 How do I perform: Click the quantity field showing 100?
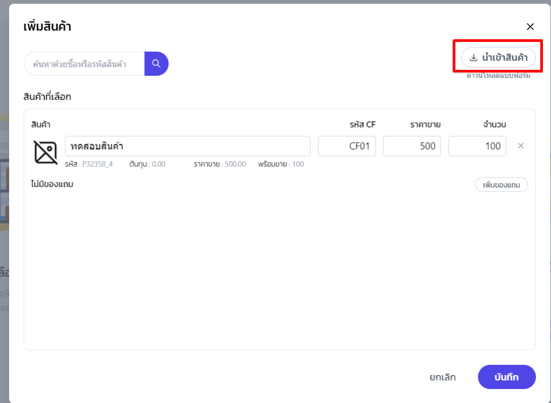[x=477, y=146]
